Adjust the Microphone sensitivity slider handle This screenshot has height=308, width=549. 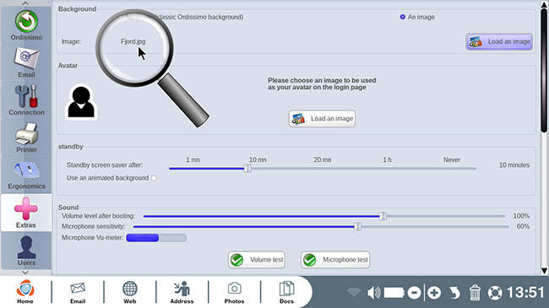(357, 226)
